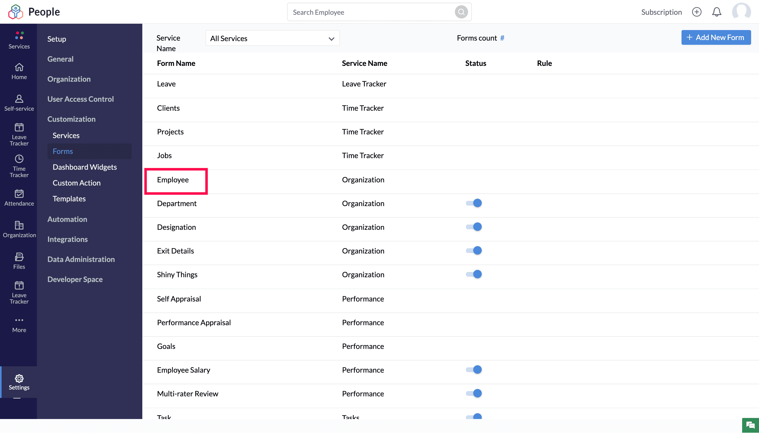Open the Department form

coord(177,203)
